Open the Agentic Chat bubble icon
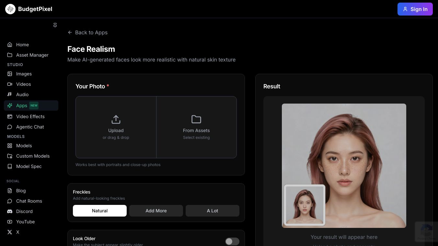 (x=10, y=127)
